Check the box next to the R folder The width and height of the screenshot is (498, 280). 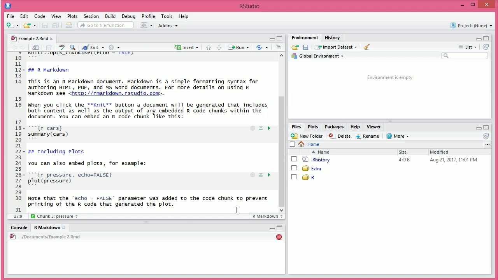click(x=294, y=177)
